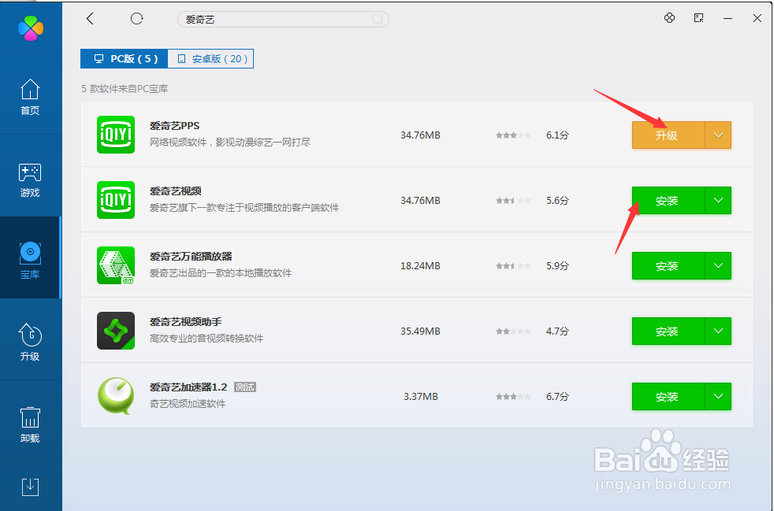Click text 5 款软件来自PC宝库
774x511 pixels.
(125, 89)
